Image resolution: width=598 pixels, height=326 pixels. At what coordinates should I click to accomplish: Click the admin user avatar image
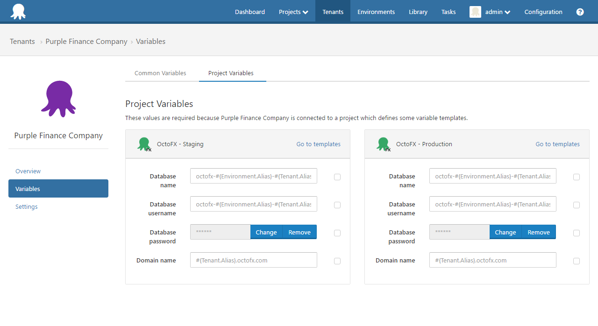click(x=475, y=11)
